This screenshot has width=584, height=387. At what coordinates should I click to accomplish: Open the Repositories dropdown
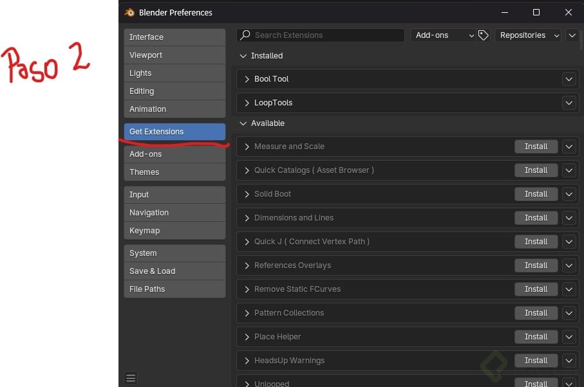[x=528, y=35]
